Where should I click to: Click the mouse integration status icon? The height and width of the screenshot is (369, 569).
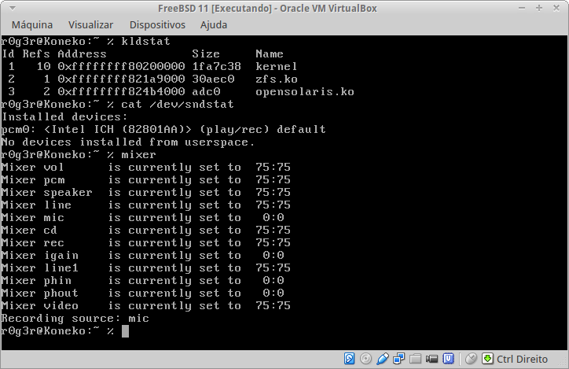tap(470, 359)
